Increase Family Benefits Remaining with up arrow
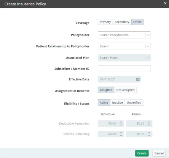 tap(149, 133)
